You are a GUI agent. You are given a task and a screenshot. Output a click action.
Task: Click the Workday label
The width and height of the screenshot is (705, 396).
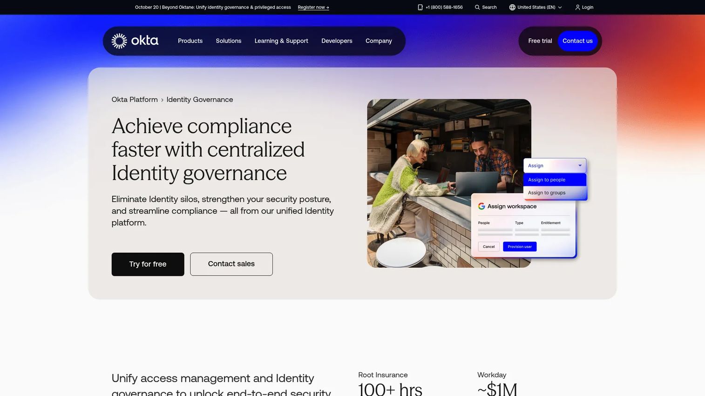(492, 375)
